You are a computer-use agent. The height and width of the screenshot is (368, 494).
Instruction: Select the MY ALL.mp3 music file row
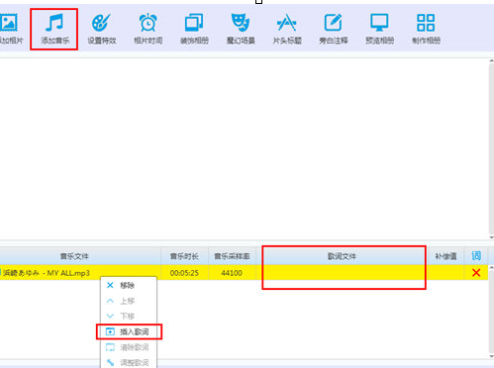[244, 273]
